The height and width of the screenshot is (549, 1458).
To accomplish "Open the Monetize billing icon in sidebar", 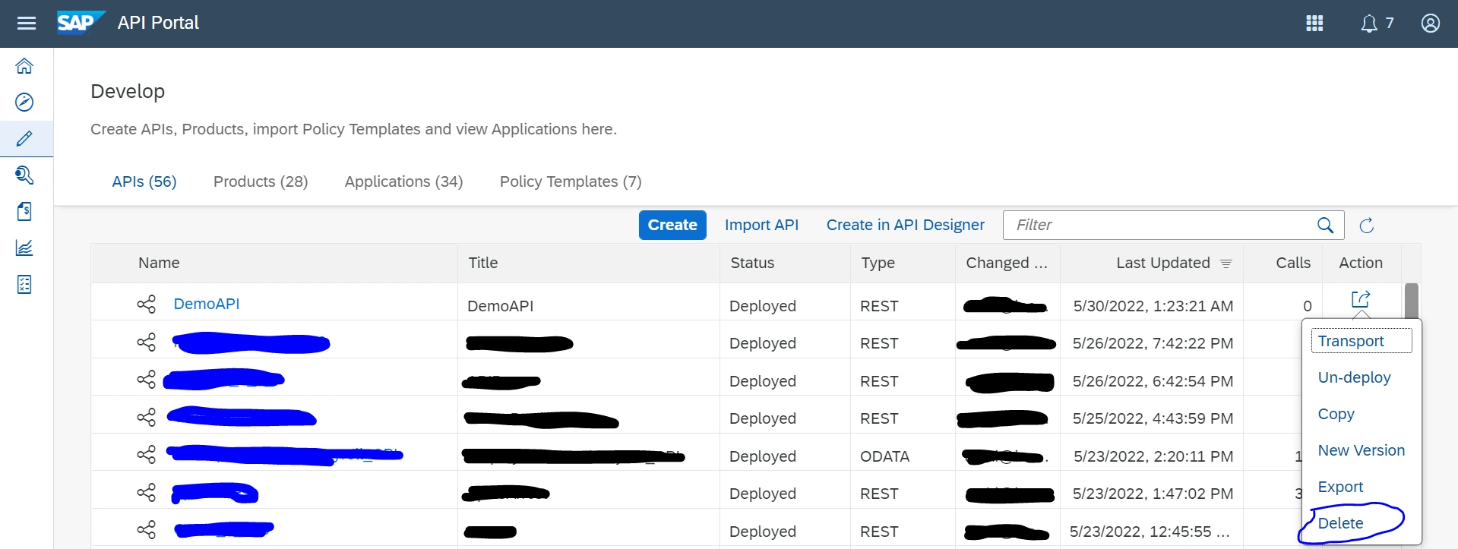I will tap(24, 211).
